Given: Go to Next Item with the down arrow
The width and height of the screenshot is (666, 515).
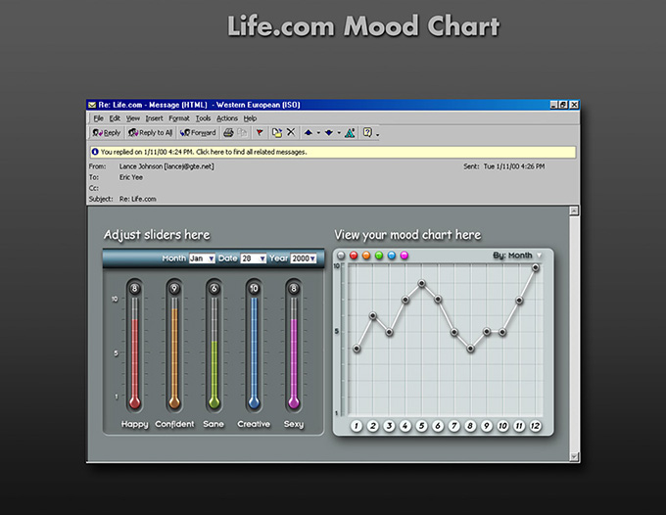Looking at the screenshot, I should pos(329,133).
